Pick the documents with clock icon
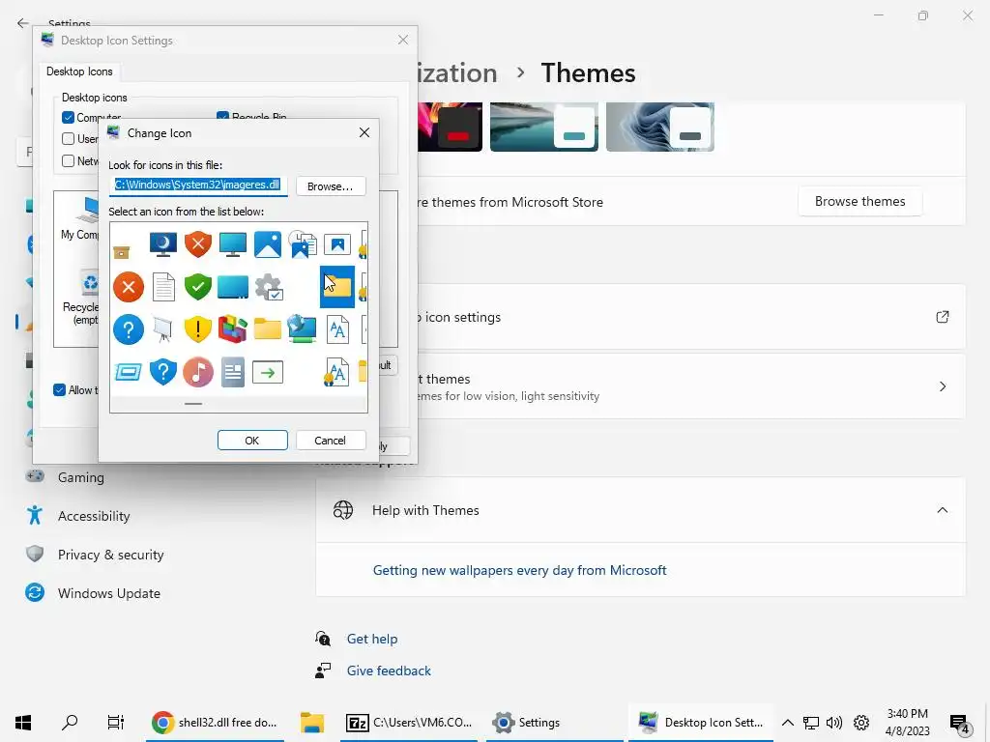 click(303, 244)
